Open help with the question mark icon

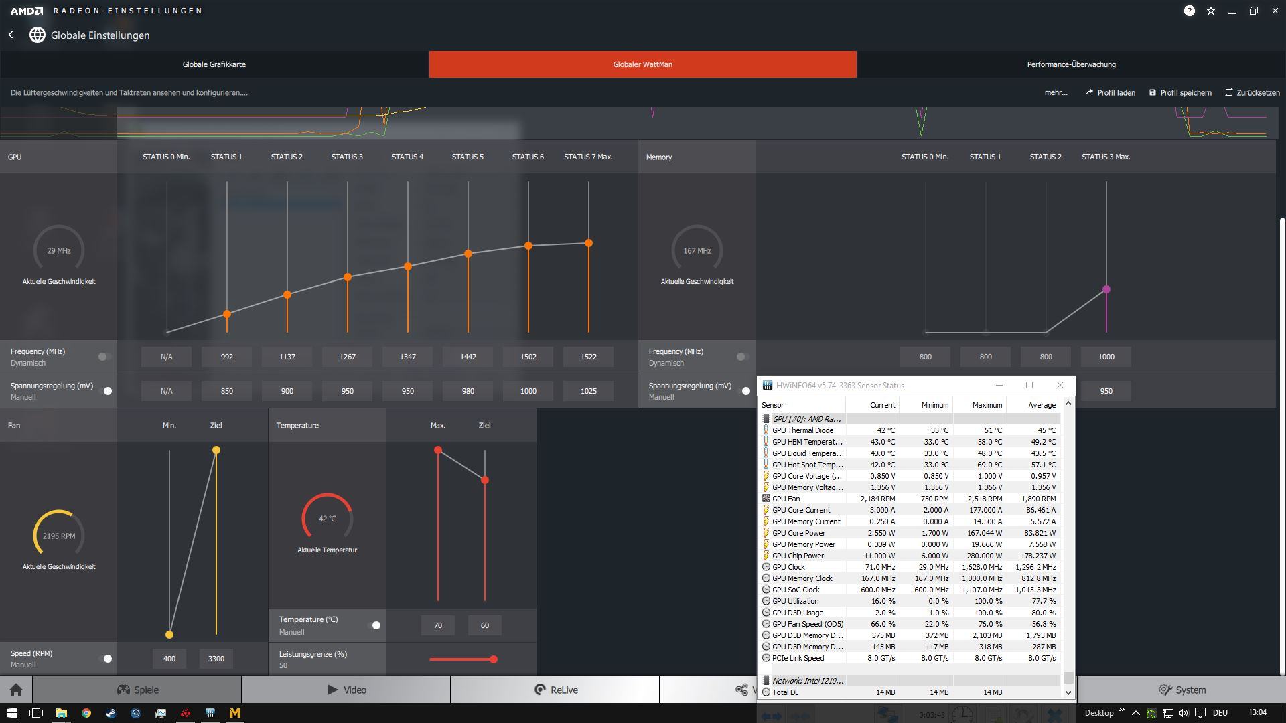[1189, 11]
